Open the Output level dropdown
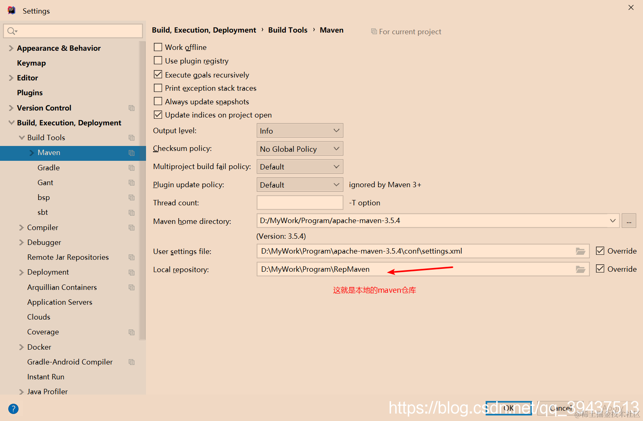Viewport: 643px width, 421px height. click(x=300, y=131)
